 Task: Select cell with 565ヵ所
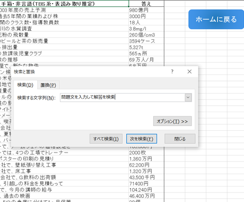coord(146,54)
